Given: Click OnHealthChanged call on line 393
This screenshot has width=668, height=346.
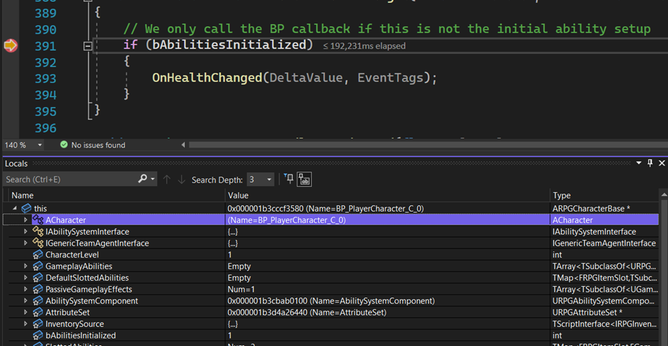Looking at the screenshot, I should pos(207,78).
